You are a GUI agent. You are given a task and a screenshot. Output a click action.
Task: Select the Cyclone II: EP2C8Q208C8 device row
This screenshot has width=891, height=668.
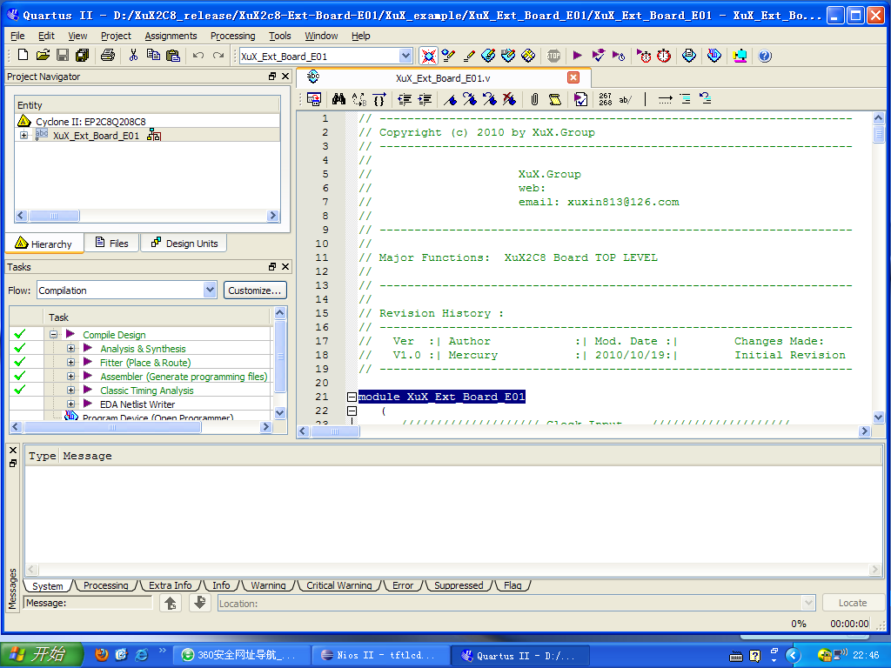pyautogui.click(x=90, y=121)
